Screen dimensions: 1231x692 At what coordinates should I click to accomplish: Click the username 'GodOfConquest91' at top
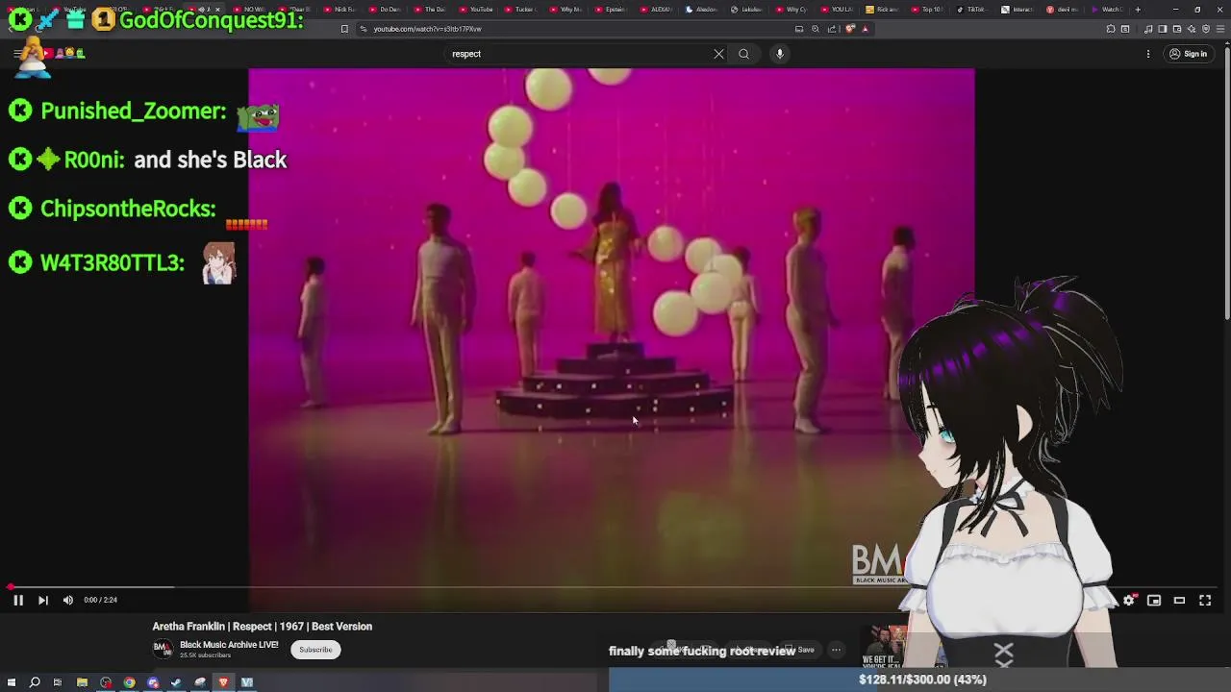click(x=212, y=19)
